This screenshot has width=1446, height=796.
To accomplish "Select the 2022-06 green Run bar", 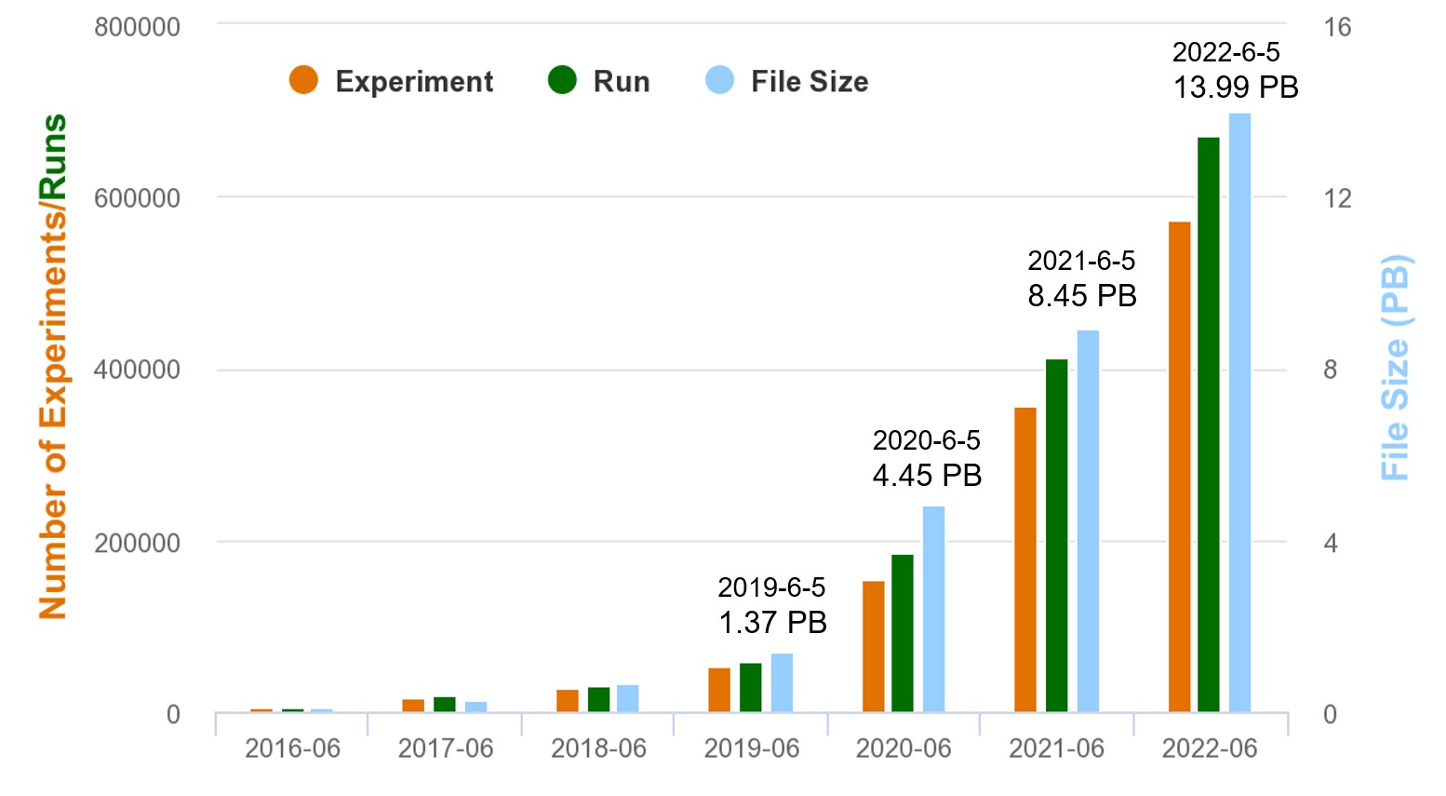I will coord(1208,424).
